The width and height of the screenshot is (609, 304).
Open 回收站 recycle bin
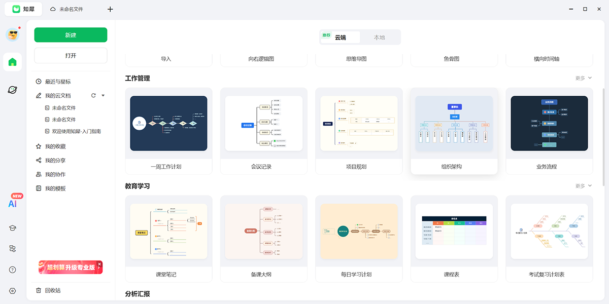point(54,290)
